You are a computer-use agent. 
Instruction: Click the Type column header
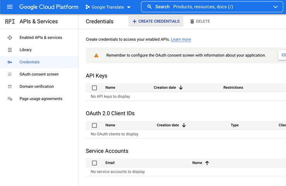[x=235, y=125]
